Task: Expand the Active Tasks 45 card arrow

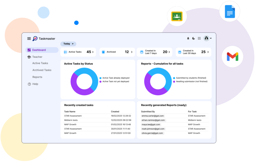Action: 93,52
